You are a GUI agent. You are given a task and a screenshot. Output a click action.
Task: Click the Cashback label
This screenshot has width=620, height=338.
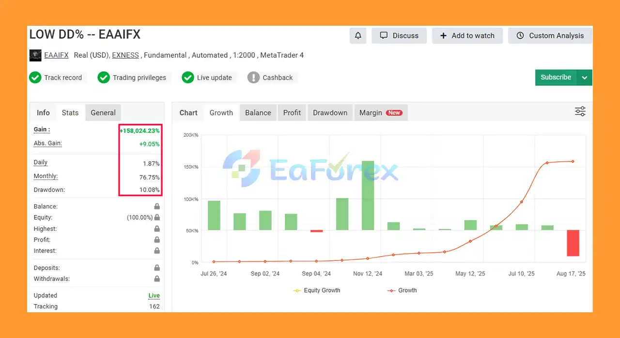tap(278, 78)
